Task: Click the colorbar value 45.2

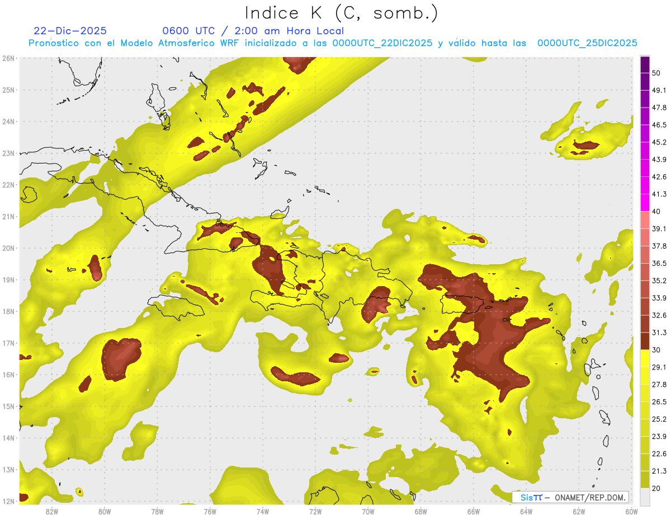Action: click(x=659, y=142)
